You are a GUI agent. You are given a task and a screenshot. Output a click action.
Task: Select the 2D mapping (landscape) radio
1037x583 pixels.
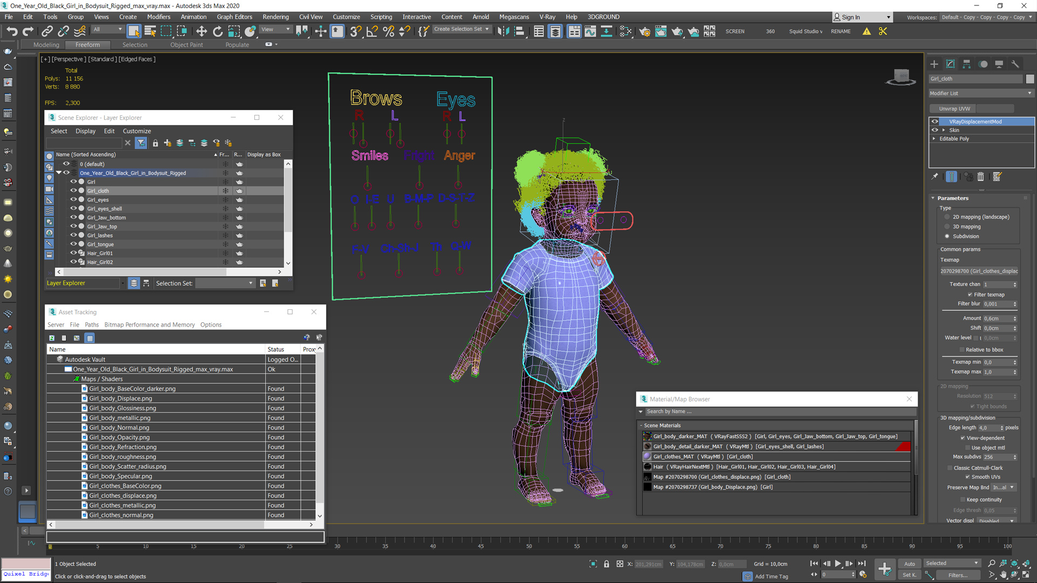[x=947, y=217]
